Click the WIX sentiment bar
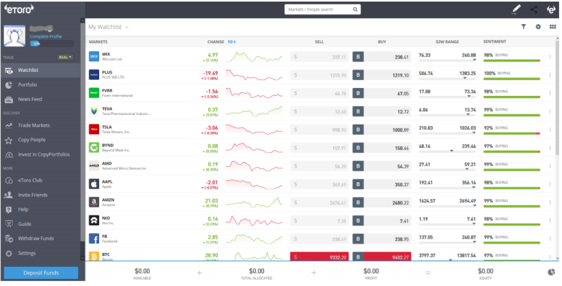This screenshot has width=562, height=286. pos(512,61)
